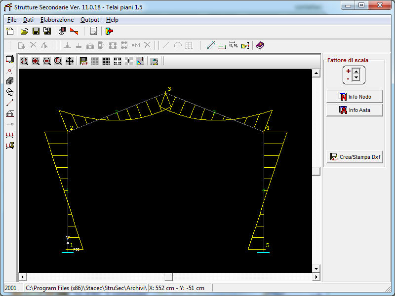The height and width of the screenshot is (296, 395).
Task: Click the vertical scrollbar up arrow
Action: point(316,73)
